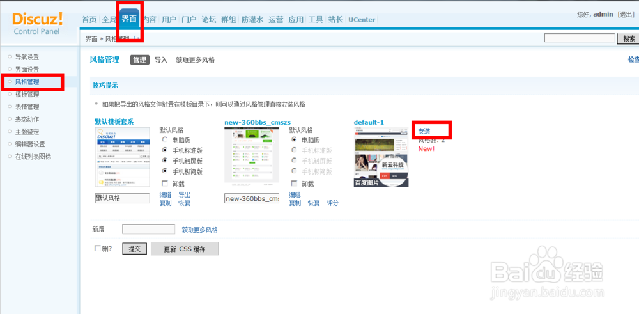The width and height of the screenshot is (639, 314).
Task: Click 复制 link under new-360bbs_cmszs
Action: coord(295,203)
